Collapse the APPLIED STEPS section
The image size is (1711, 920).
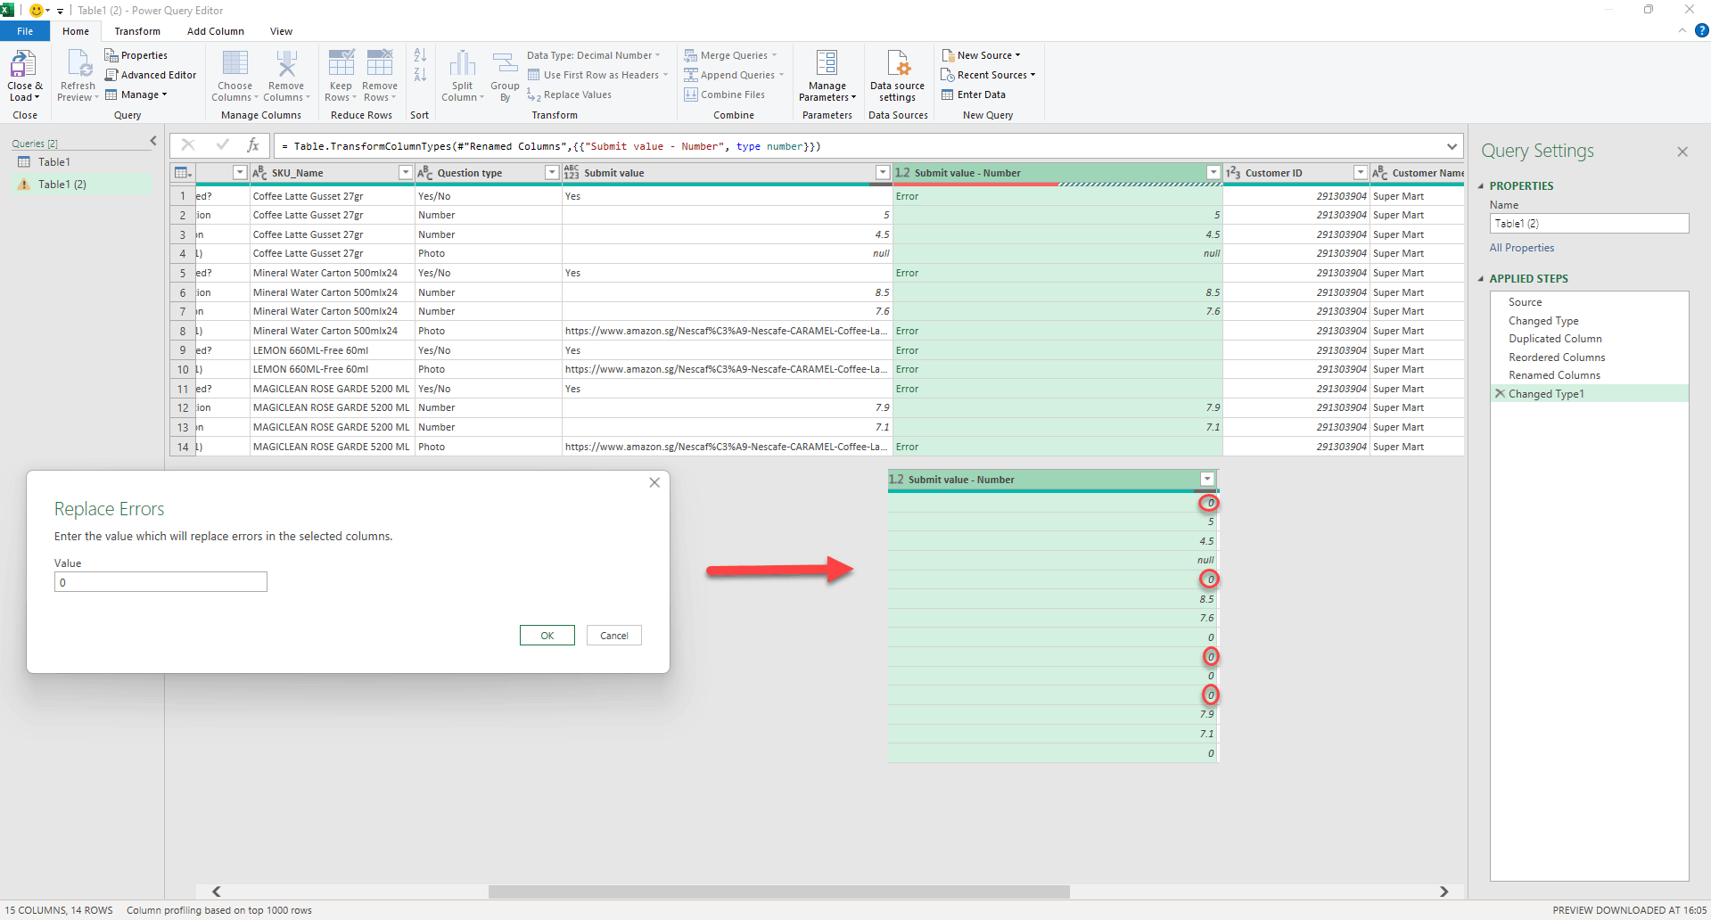pyautogui.click(x=1481, y=279)
